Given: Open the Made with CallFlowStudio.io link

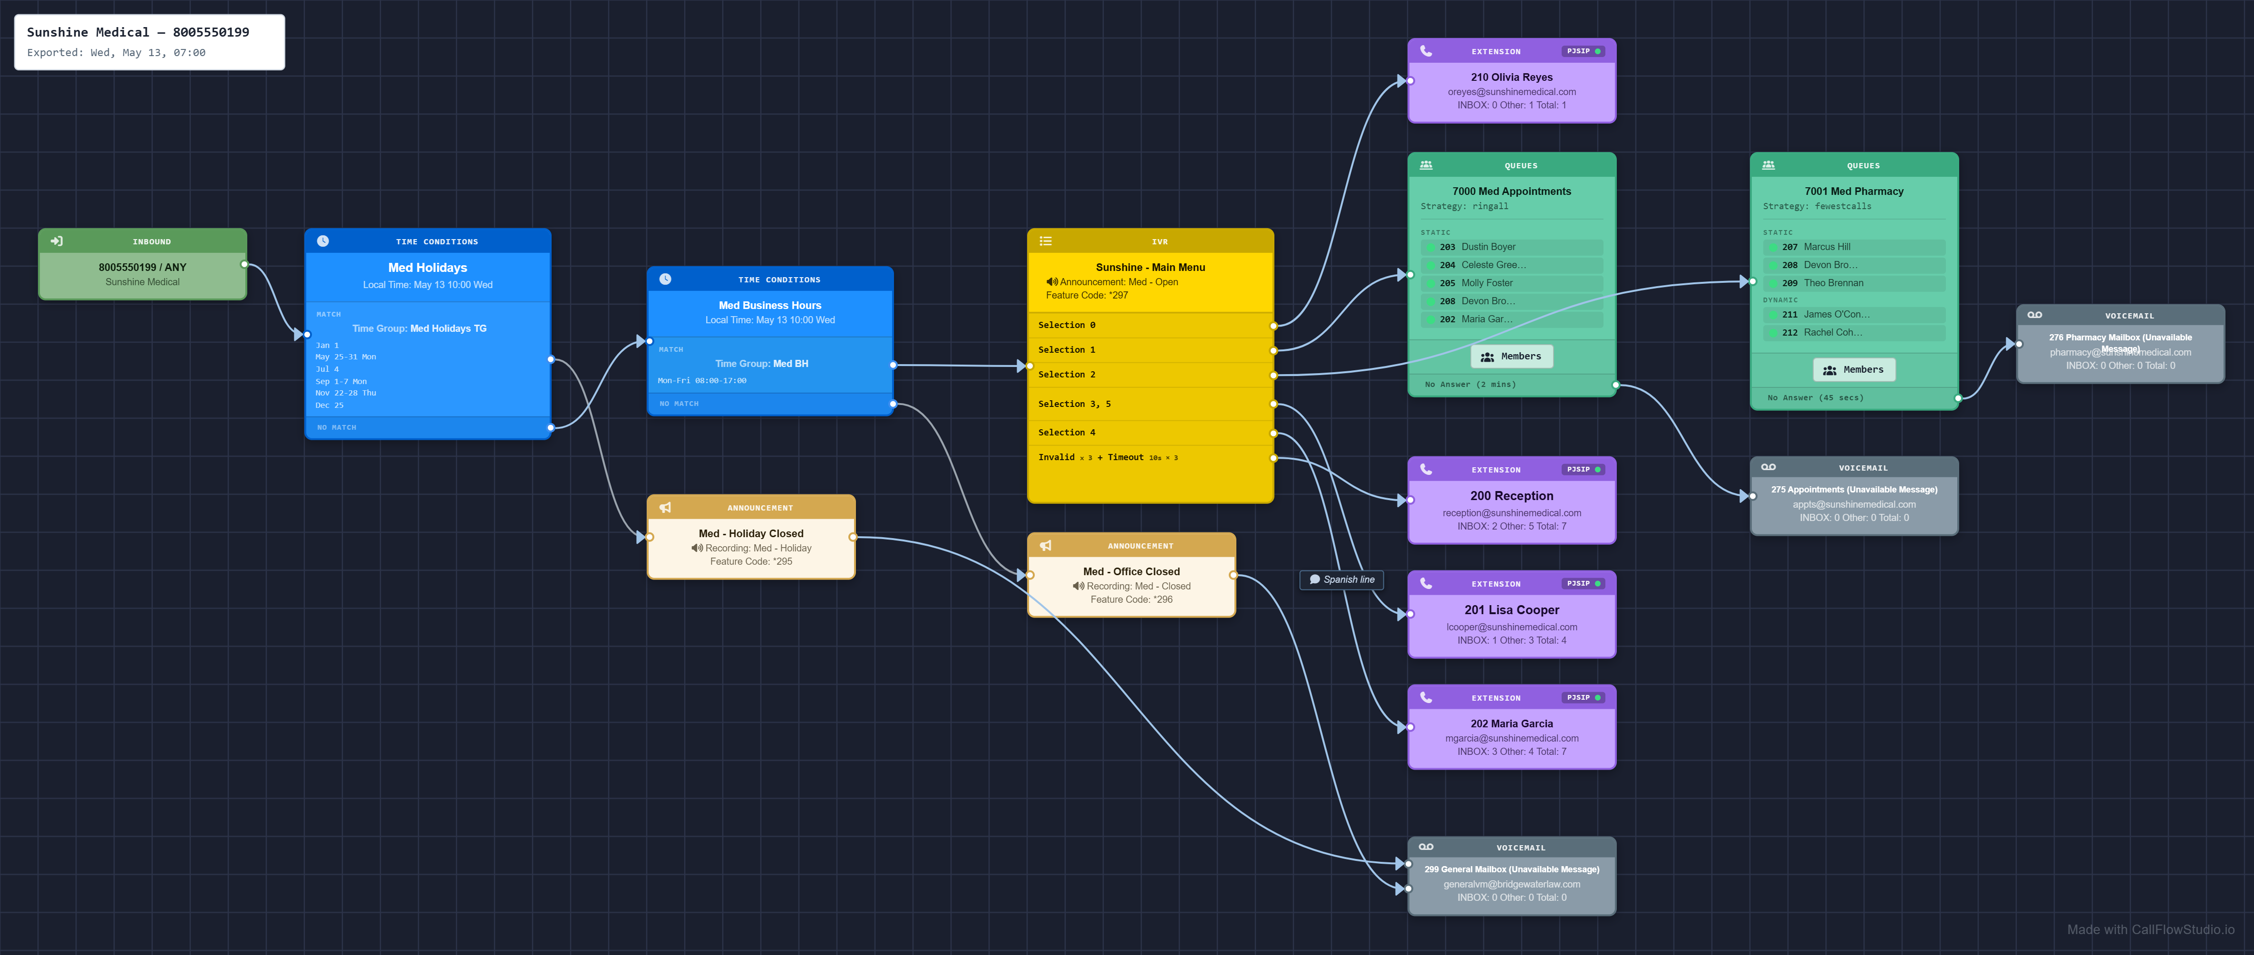Looking at the screenshot, I should click(x=2150, y=930).
